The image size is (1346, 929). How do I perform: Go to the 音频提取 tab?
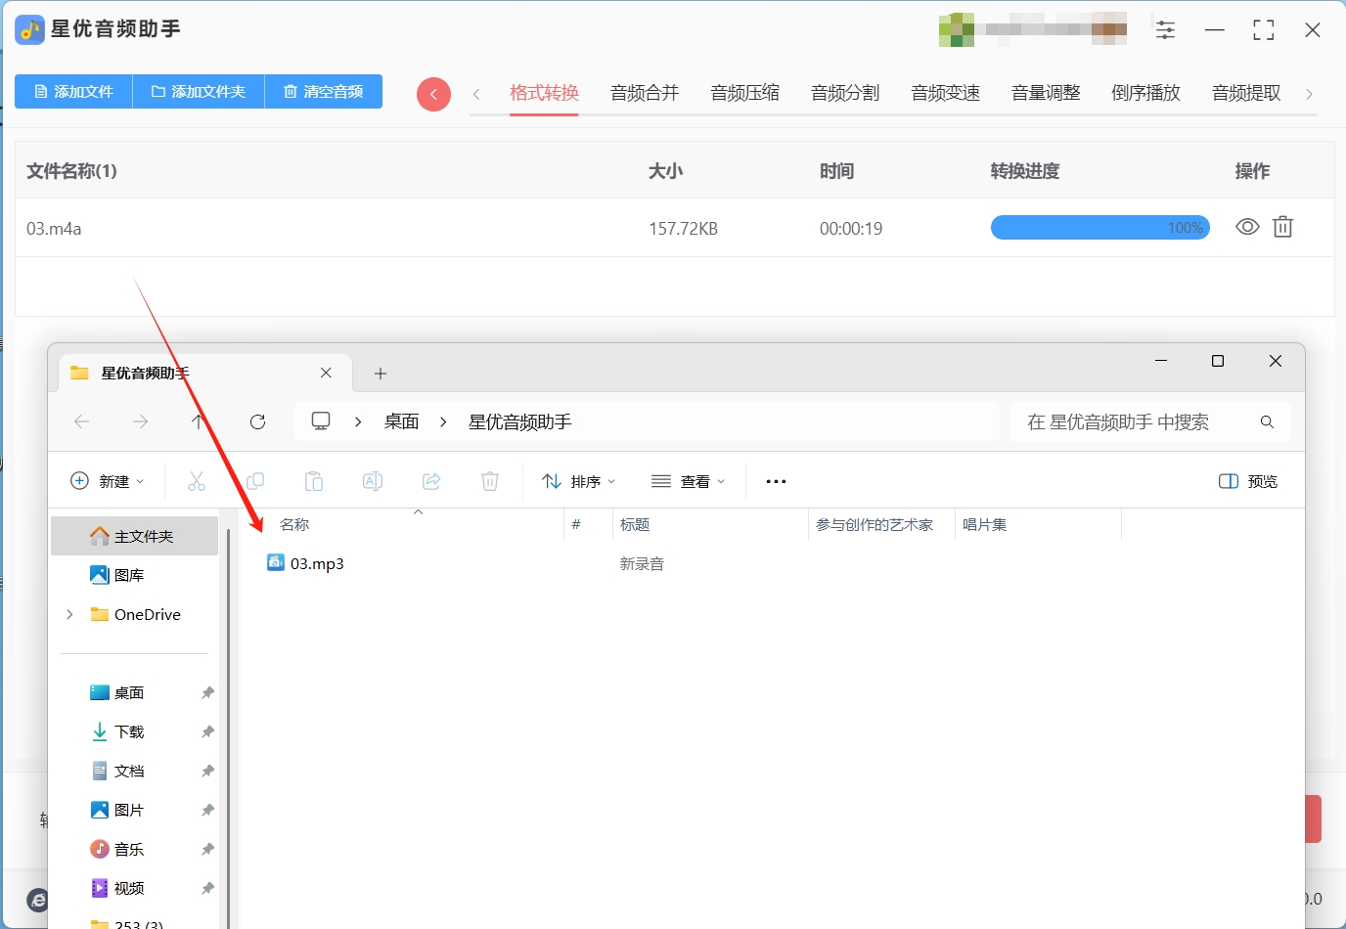coord(1246,93)
